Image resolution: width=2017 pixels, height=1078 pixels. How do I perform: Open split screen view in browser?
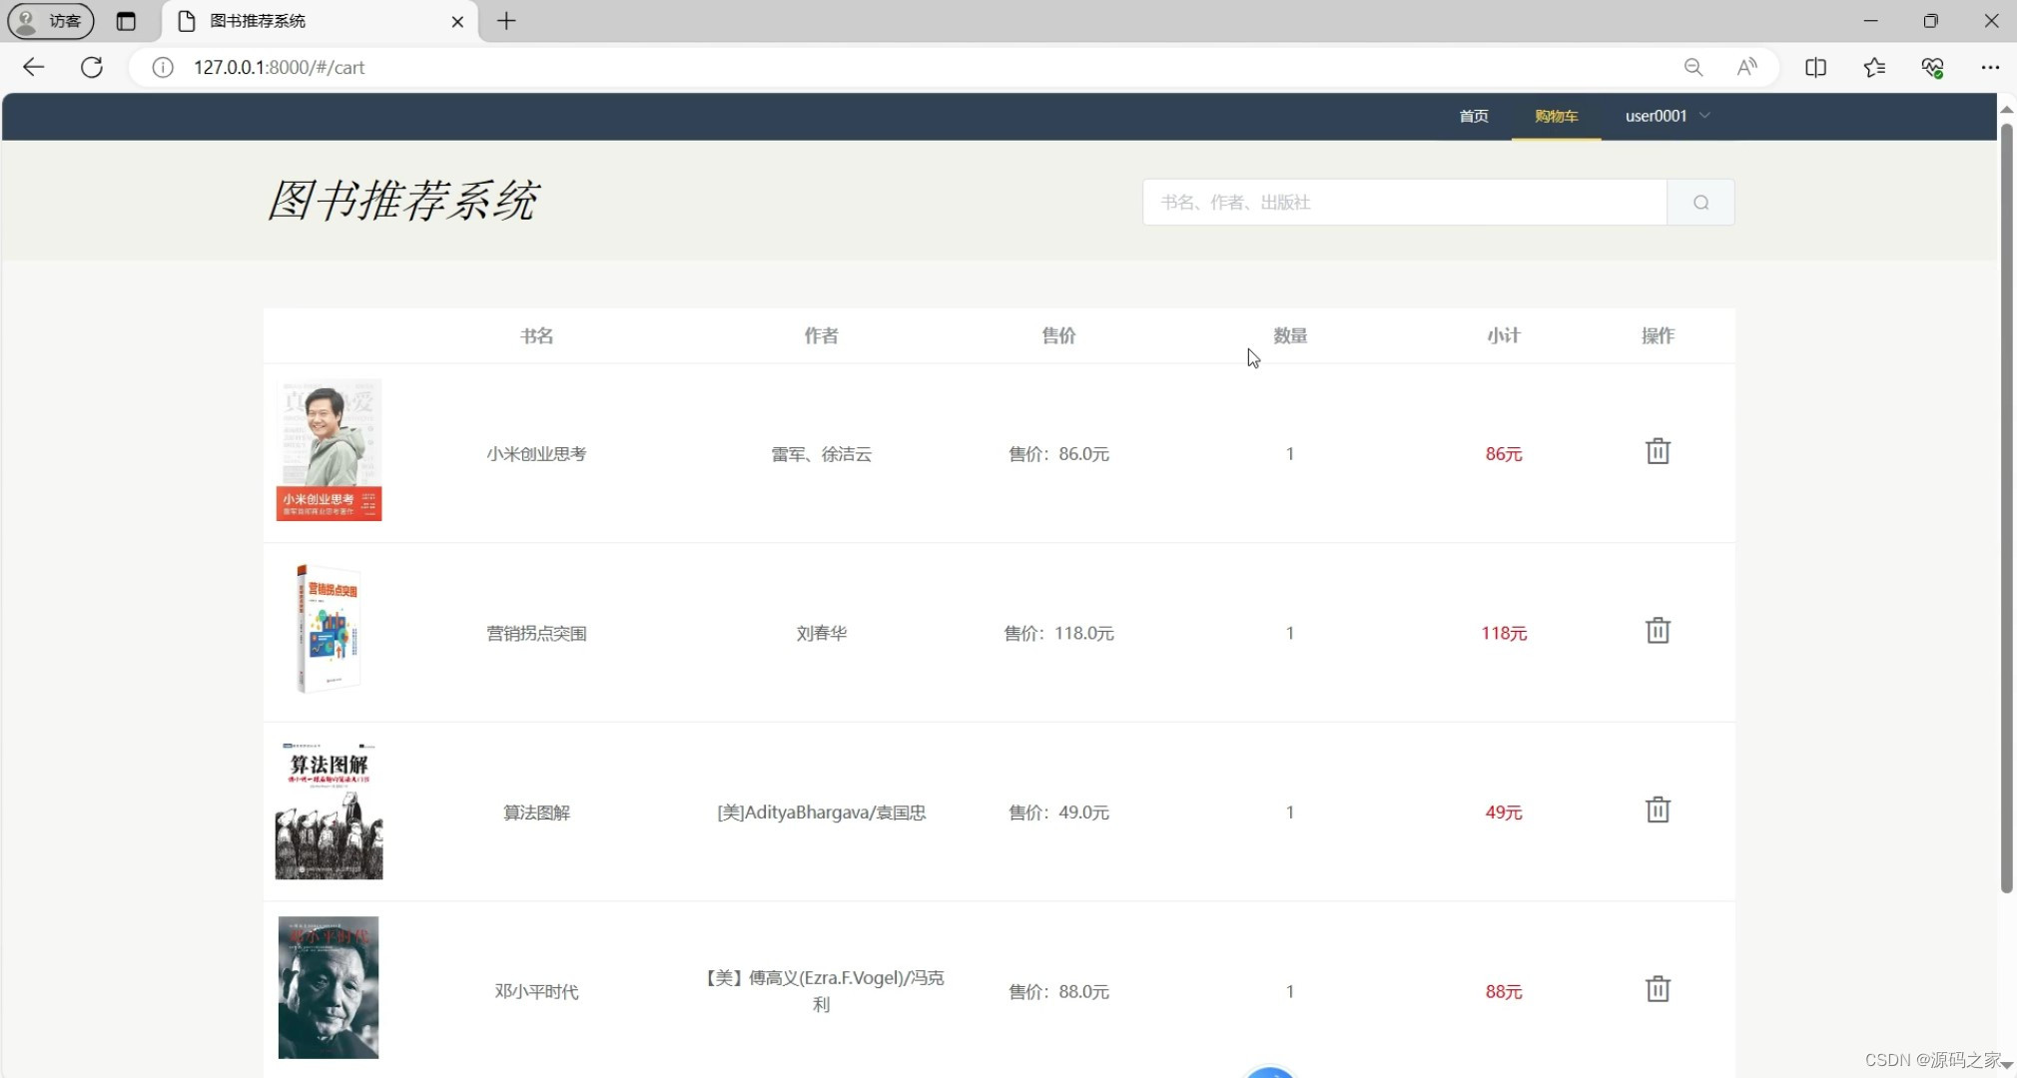1815,67
